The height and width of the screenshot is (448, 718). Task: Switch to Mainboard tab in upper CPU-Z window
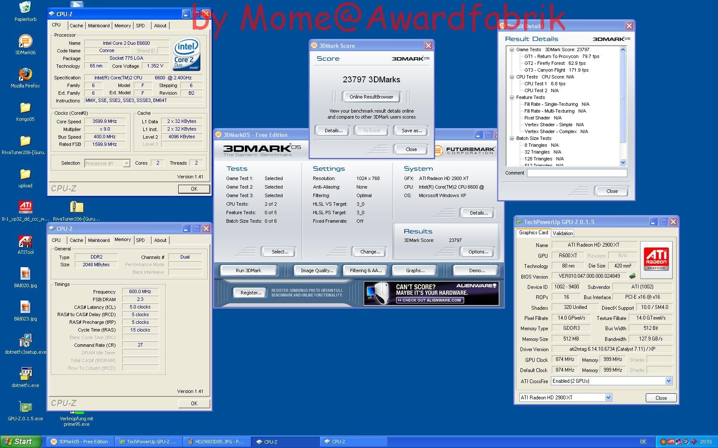coord(99,26)
